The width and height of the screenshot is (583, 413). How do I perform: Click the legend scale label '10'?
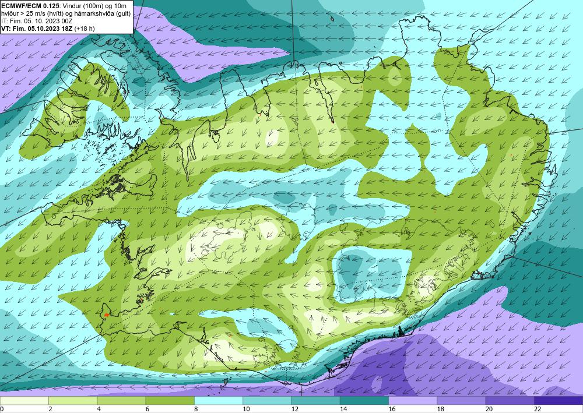(x=246, y=409)
